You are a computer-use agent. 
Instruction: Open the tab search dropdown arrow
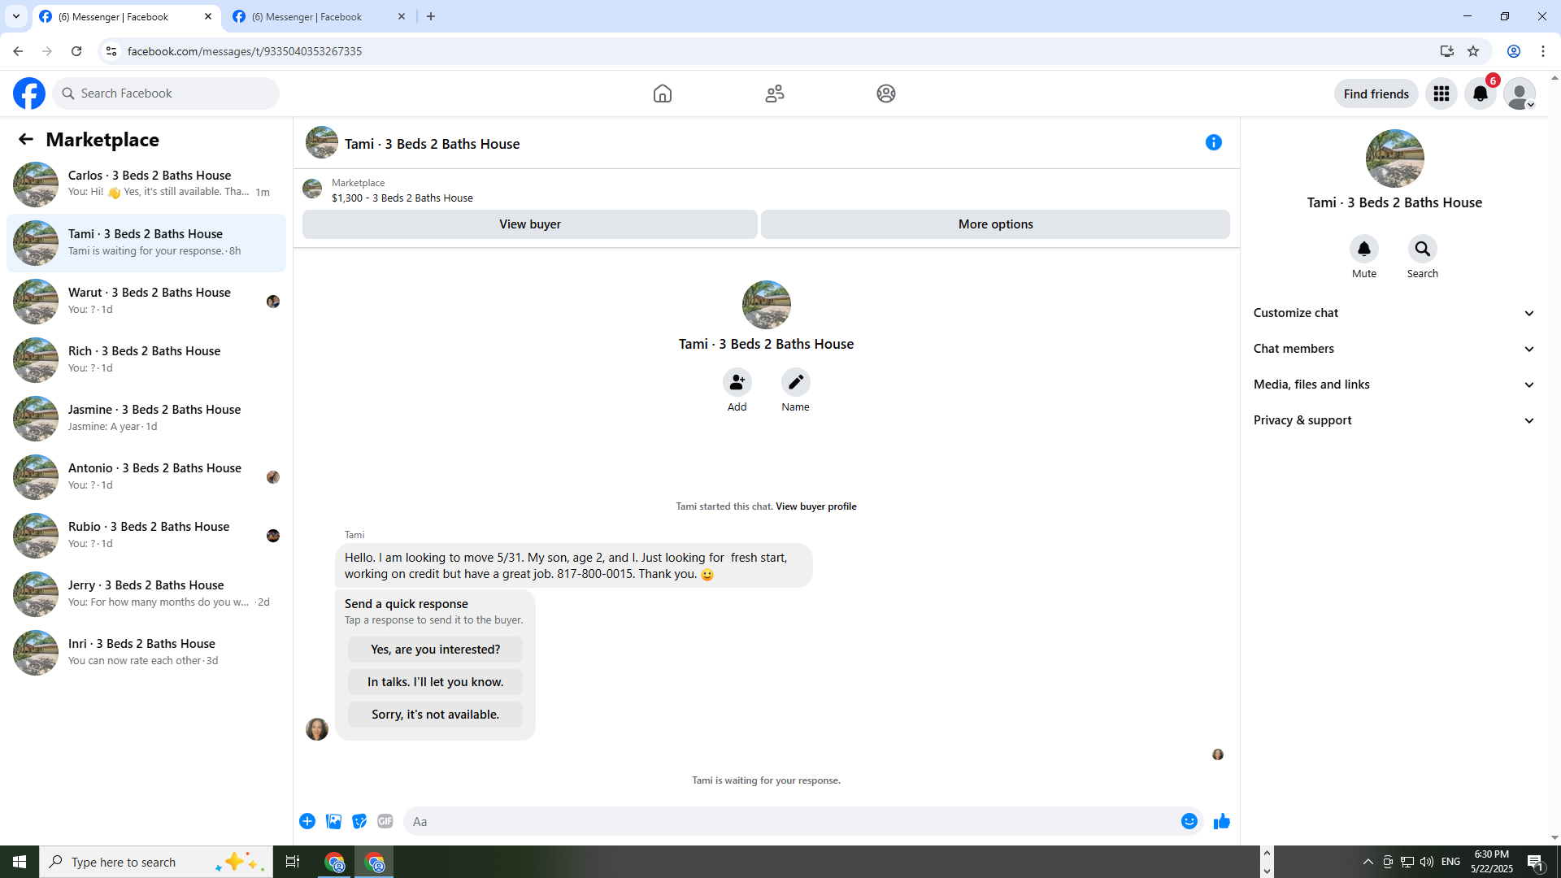(16, 16)
